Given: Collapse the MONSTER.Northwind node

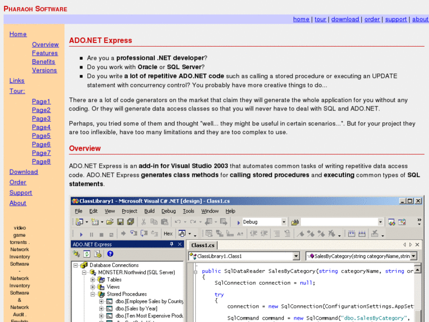Looking at the screenshot, I should 84,272.
